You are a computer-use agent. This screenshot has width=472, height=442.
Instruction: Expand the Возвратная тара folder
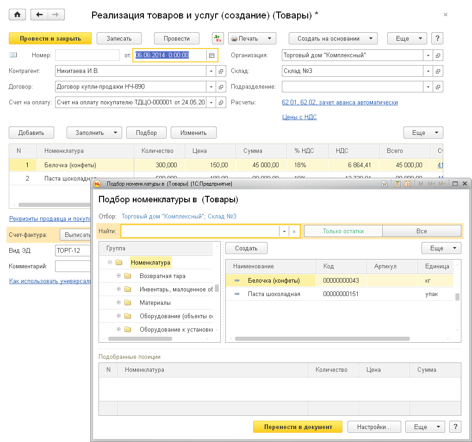(119, 276)
